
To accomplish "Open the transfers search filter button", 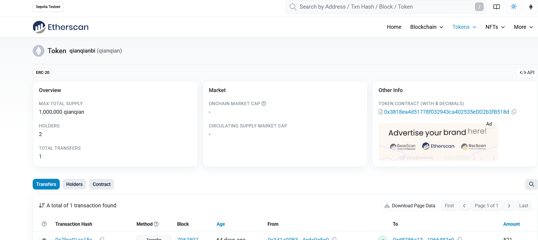I will [531, 184].
